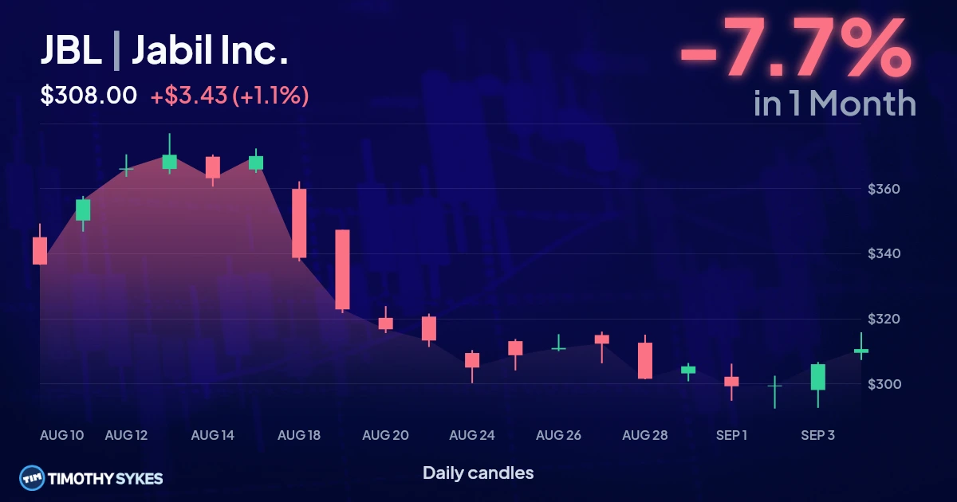
Task: Click the 'in 1 Month' label
Action: tap(834, 104)
